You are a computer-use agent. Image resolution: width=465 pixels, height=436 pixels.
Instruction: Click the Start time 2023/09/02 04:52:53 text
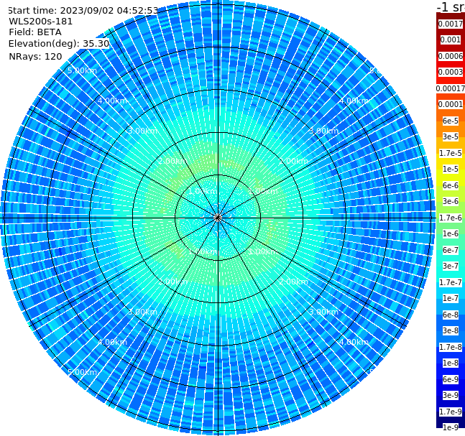(x=83, y=10)
